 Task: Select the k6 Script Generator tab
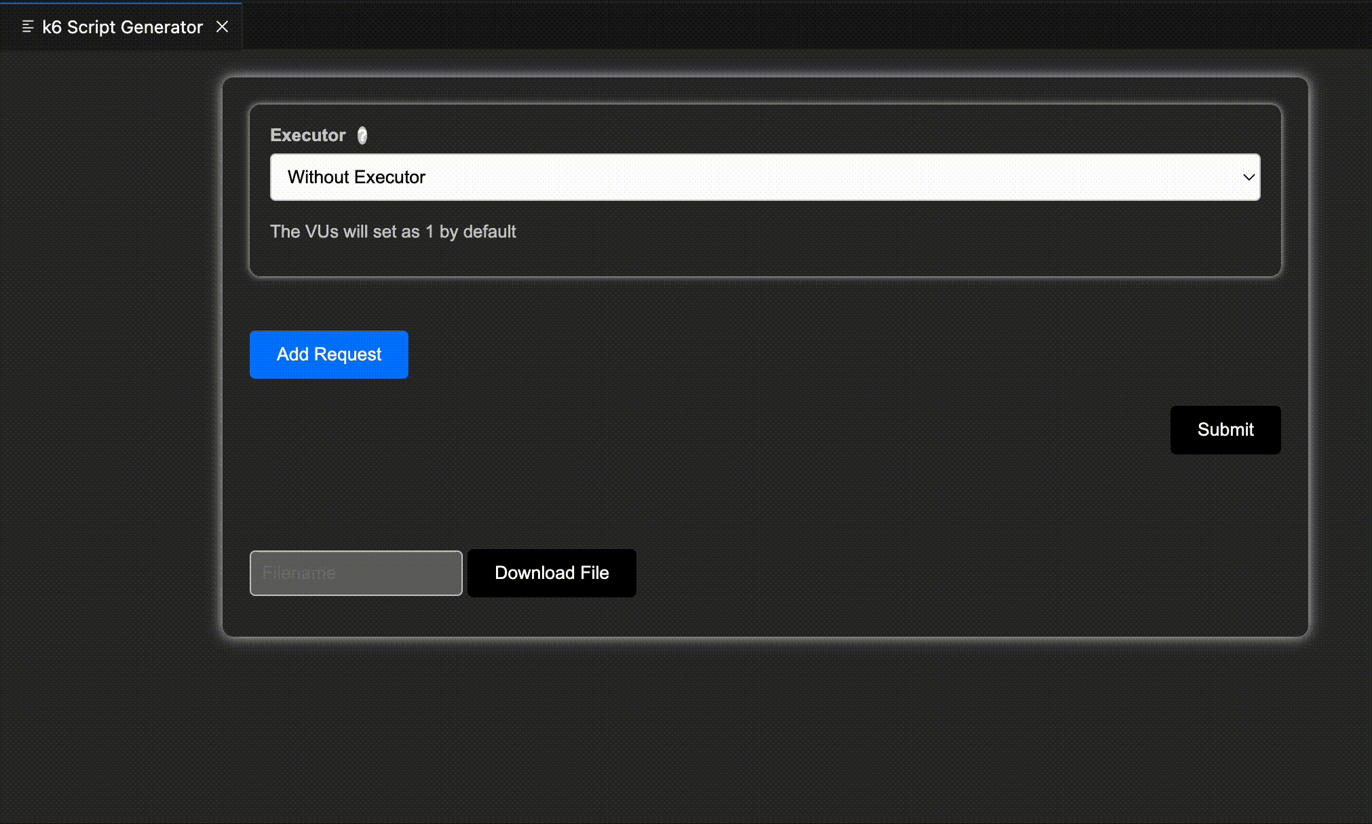122,27
